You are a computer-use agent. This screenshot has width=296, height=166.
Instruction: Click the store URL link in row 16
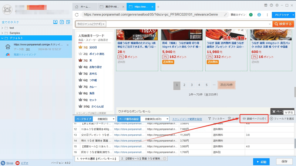129,152
